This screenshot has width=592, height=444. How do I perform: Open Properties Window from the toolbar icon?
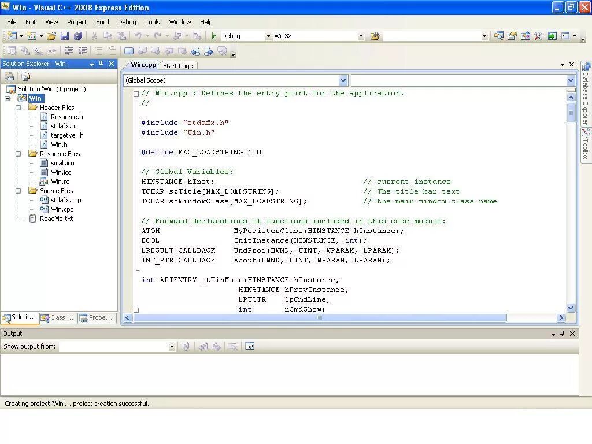(x=512, y=36)
